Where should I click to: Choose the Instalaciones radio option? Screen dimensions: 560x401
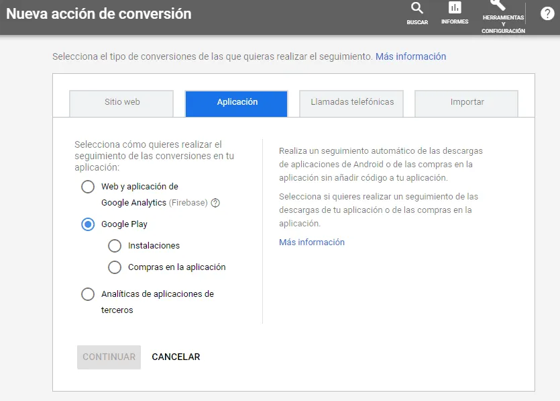coord(115,246)
